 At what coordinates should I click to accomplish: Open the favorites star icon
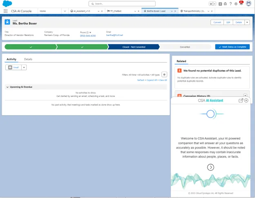[x=212, y=4]
